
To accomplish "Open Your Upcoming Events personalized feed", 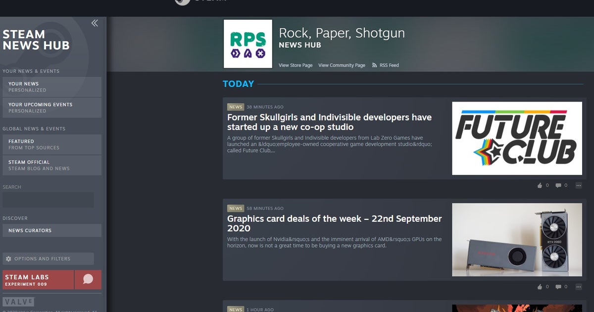I will pyautogui.click(x=52, y=107).
